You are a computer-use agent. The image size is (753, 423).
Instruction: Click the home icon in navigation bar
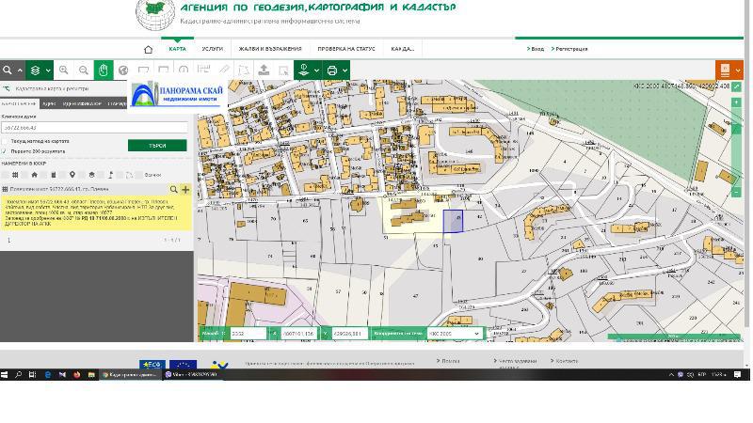[148, 49]
